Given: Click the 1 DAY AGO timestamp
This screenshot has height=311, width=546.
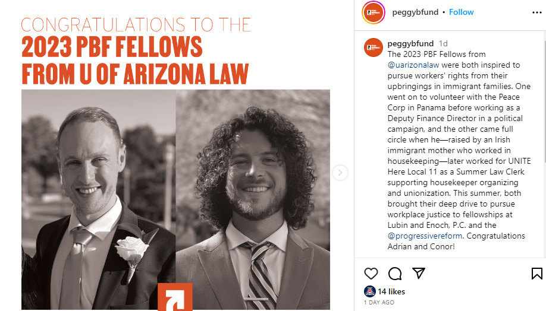Looking at the screenshot, I should (x=379, y=303).
